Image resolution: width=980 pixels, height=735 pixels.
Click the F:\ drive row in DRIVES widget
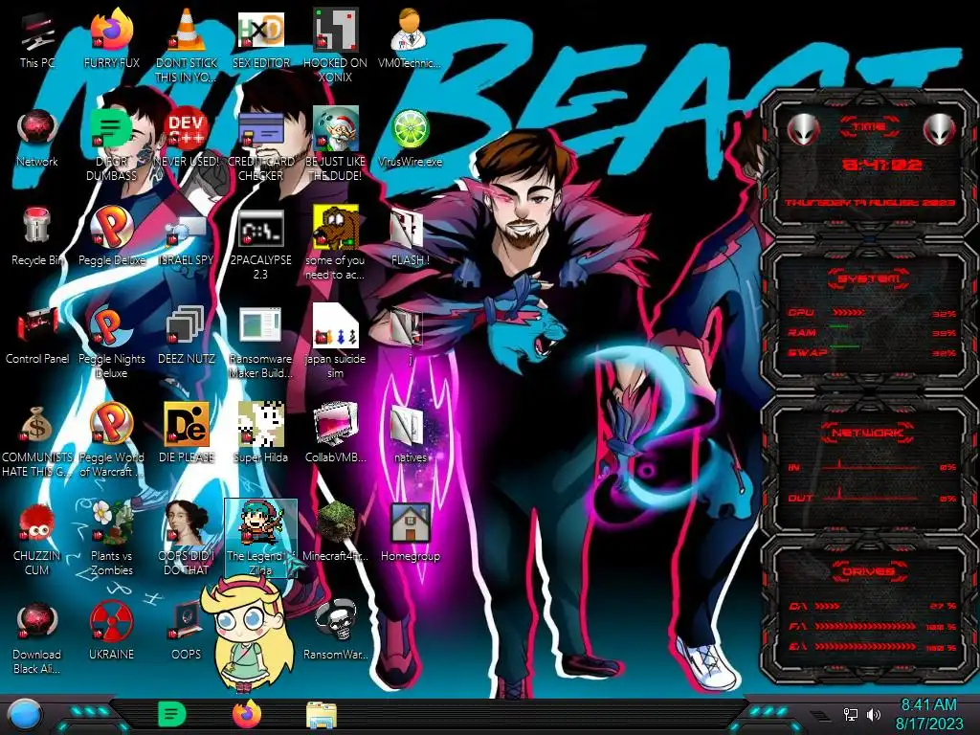pyautogui.click(x=872, y=626)
